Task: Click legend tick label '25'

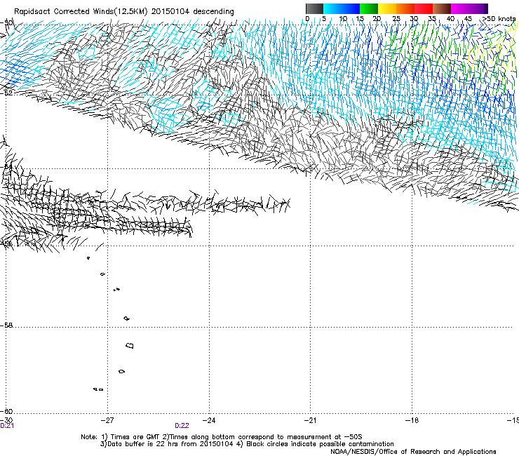Action: pyautogui.click(x=396, y=19)
